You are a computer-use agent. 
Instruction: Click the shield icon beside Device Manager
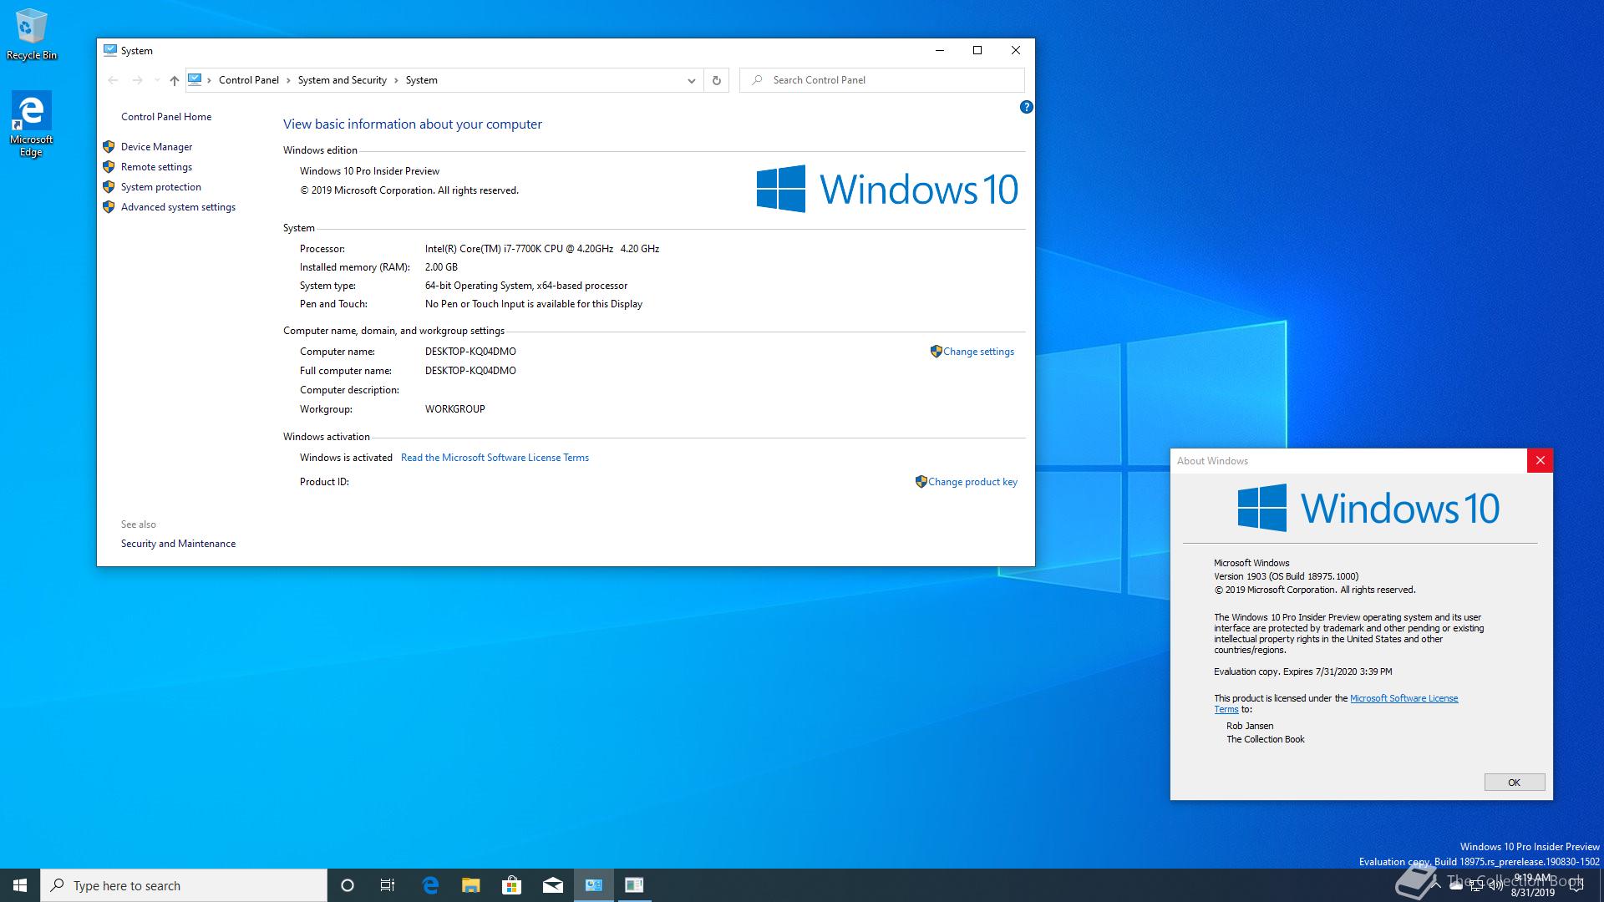(109, 147)
